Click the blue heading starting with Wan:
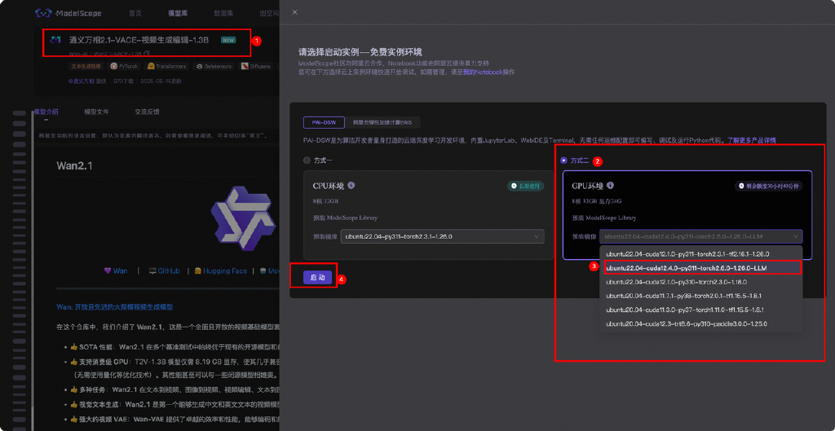 click(114, 307)
